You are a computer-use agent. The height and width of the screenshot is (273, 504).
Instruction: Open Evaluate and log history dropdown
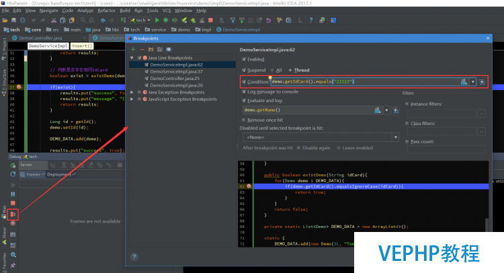[386, 110]
